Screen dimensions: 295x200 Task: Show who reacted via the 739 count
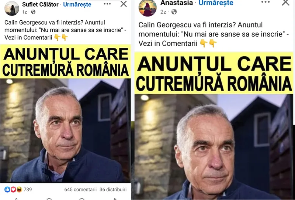(x=28, y=189)
